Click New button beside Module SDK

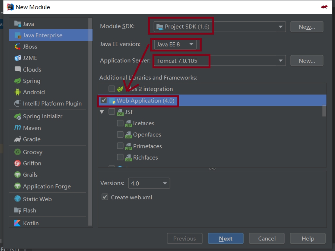pos(307,27)
